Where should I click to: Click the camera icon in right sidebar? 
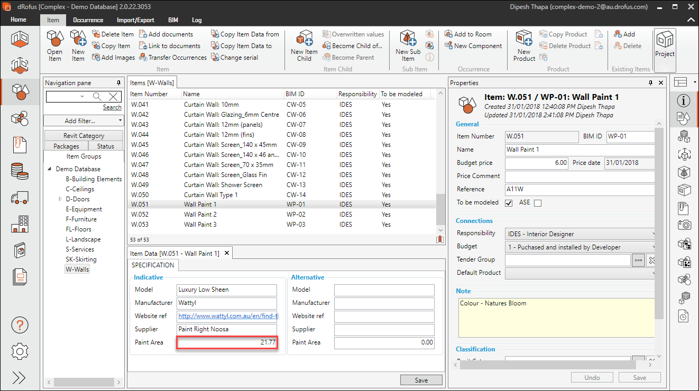pos(685,225)
